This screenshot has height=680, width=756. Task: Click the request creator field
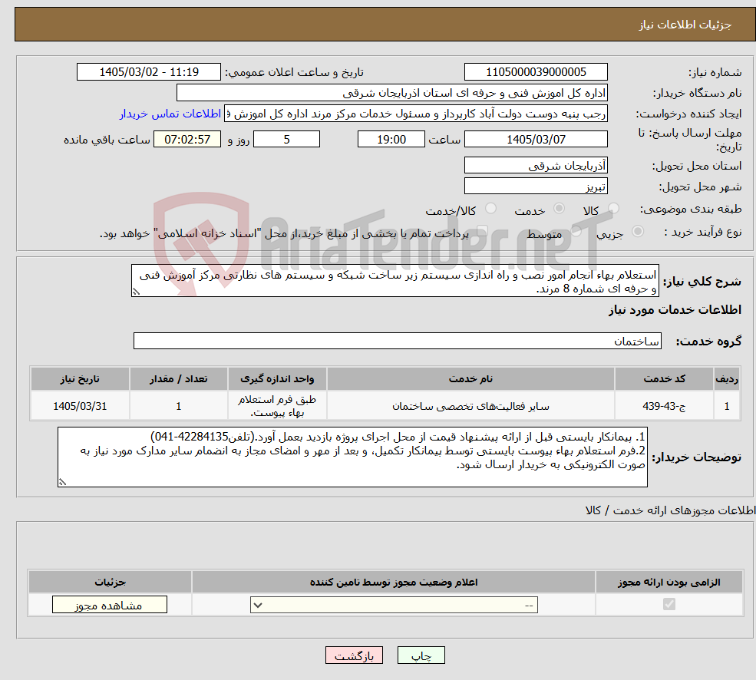point(415,114)
